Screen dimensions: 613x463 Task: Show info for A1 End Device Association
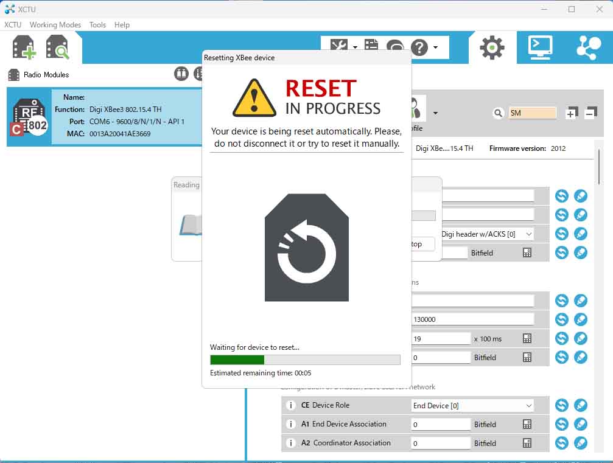(x=290, y=424)
